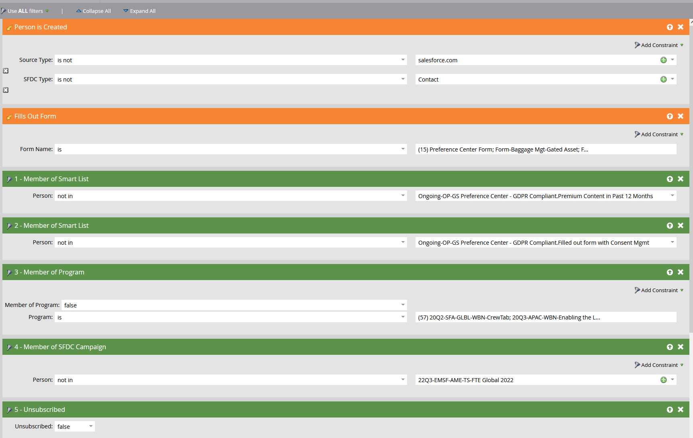This screenshot has height=438, width=693.
Task: Click "Add Constraint" on the Member of Program filter
Action: (659, 290)
